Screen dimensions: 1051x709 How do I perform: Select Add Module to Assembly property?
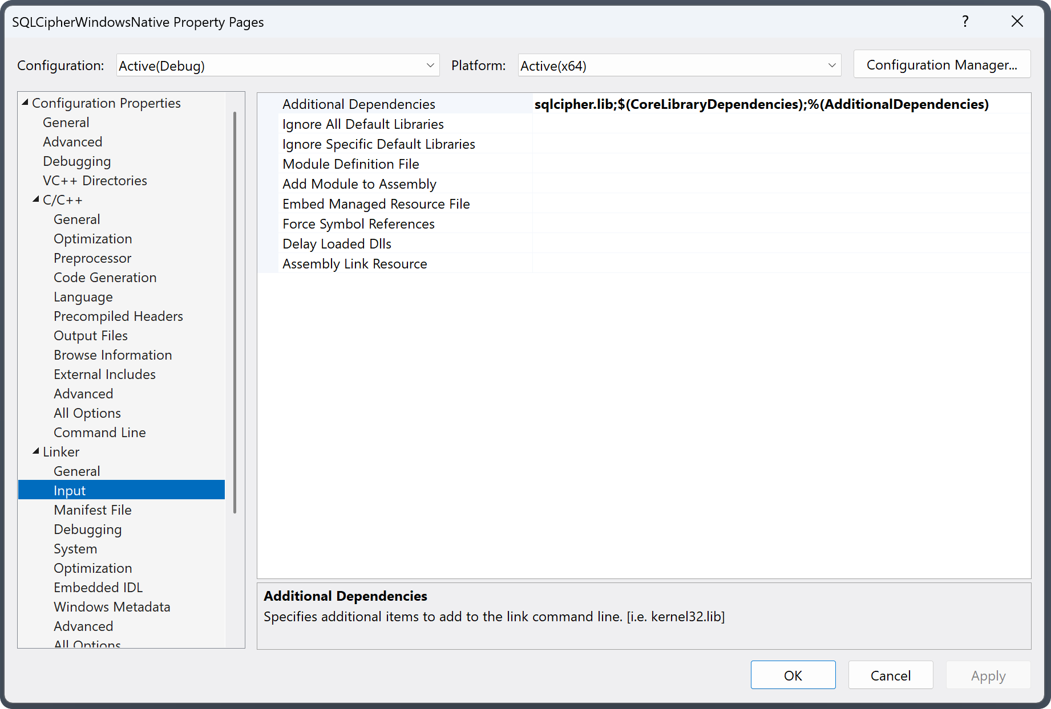359,184
